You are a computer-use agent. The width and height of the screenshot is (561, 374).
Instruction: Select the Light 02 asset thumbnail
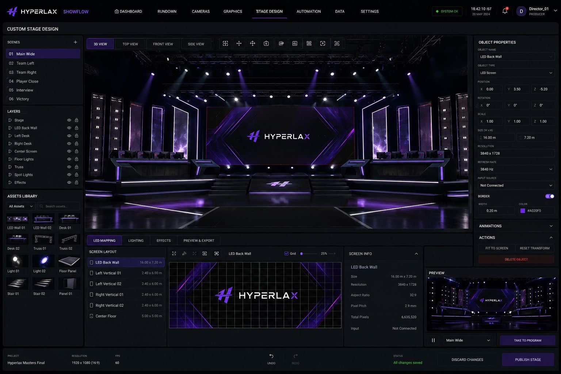coord(43,261)
